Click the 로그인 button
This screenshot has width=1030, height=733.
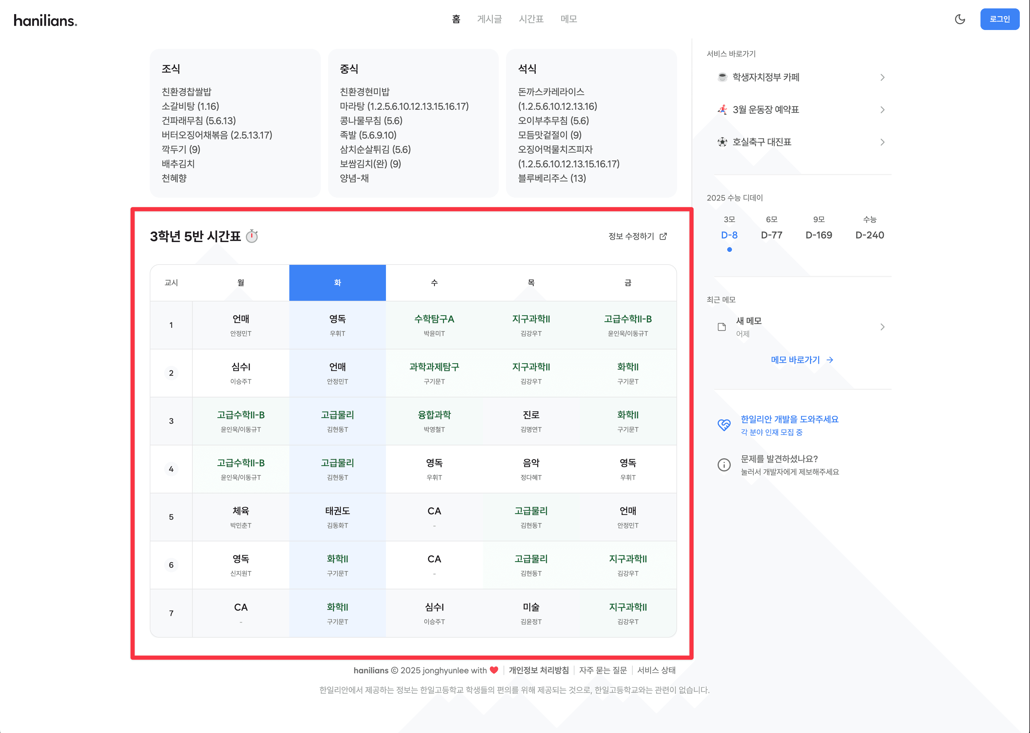click(999, 19)
